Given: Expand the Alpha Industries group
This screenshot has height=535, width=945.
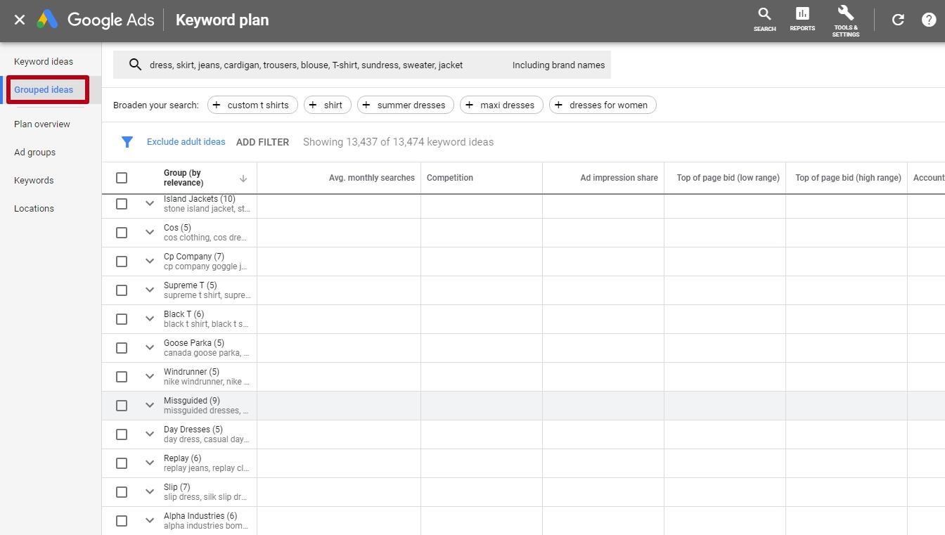Looking at the screenshot, I should click(x=149, y=521).
